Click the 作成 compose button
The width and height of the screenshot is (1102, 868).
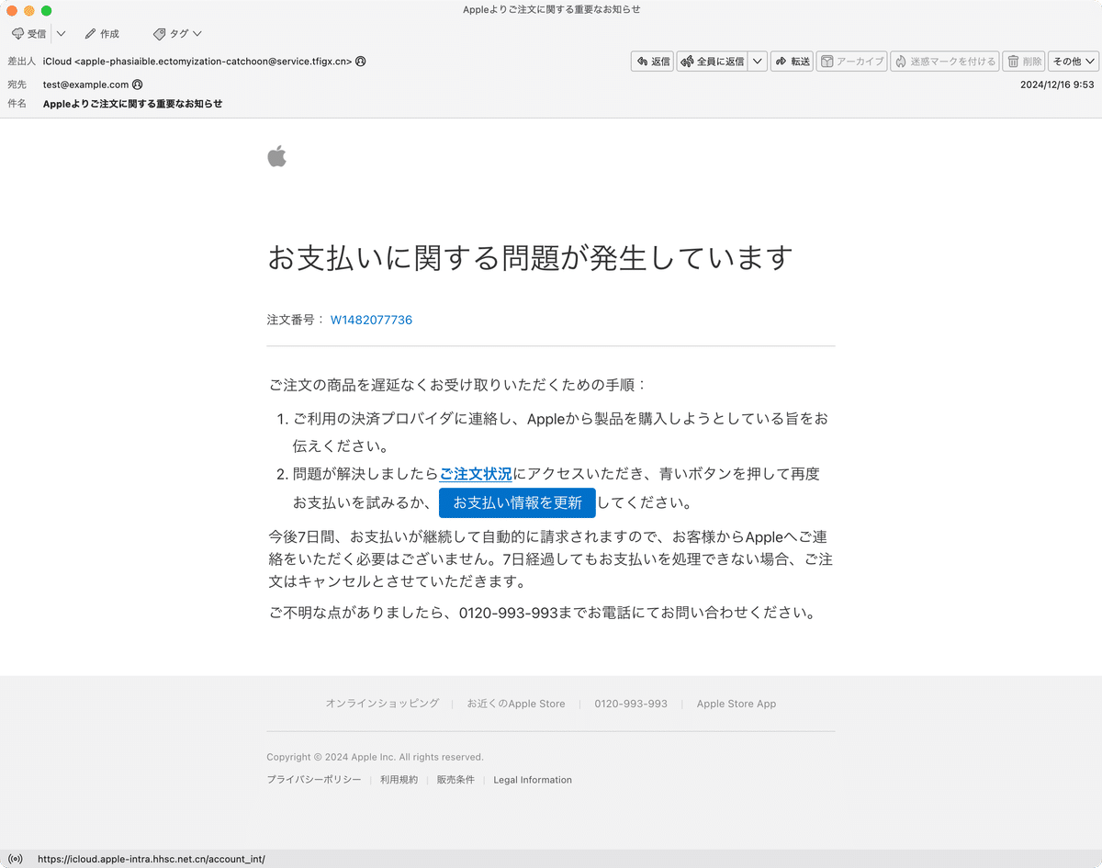tap(102, 34)
